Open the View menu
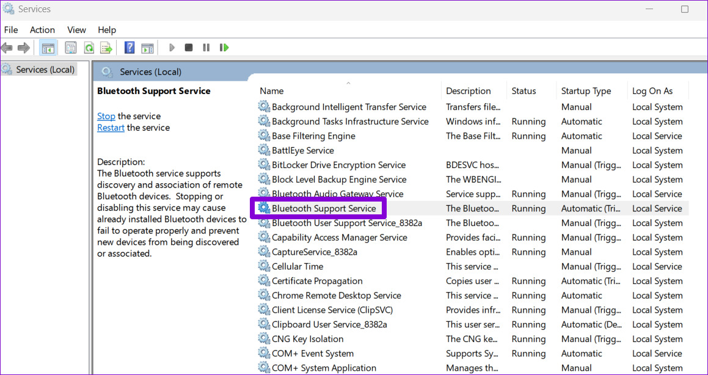The height and width of the screenshot is (375, 708). pyautogui.click(x=76, y=29)
